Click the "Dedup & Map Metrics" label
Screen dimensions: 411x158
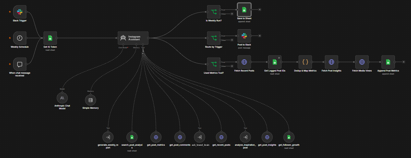pyautogui.click(x=305, y=71)
